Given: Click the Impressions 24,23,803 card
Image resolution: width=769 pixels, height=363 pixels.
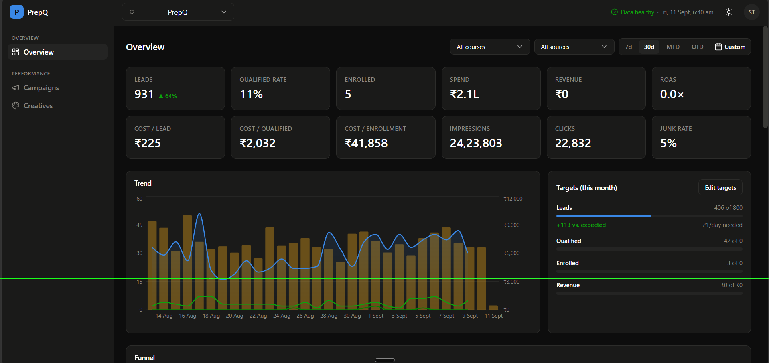Looking at the screenshot, I should tap(491, 137).
